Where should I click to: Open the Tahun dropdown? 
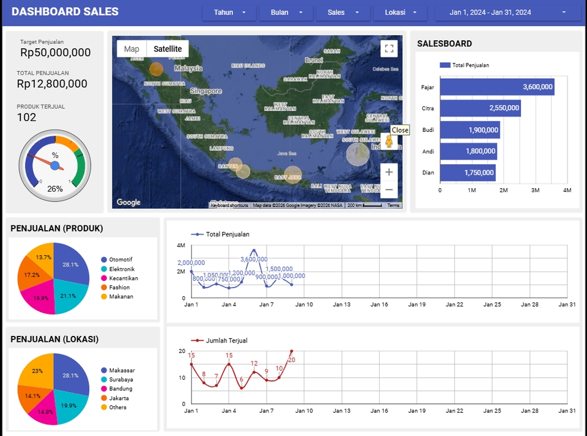click(x=229, y=12)
